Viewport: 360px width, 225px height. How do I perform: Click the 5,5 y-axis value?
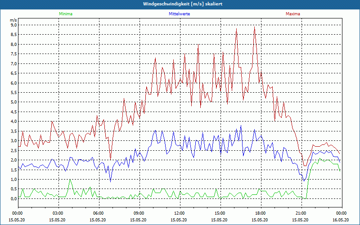click(x=14, y=92)
